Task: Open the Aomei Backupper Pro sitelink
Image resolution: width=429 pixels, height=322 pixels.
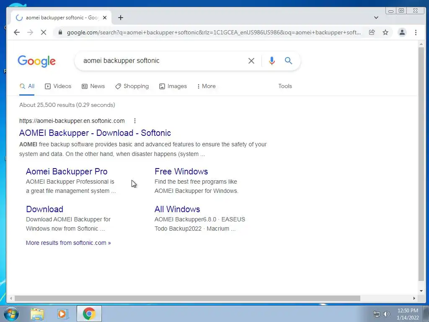Action: [x=67, y=171]
